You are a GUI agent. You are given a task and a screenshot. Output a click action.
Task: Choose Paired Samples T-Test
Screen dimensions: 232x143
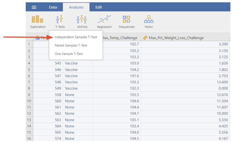(71, 45)
